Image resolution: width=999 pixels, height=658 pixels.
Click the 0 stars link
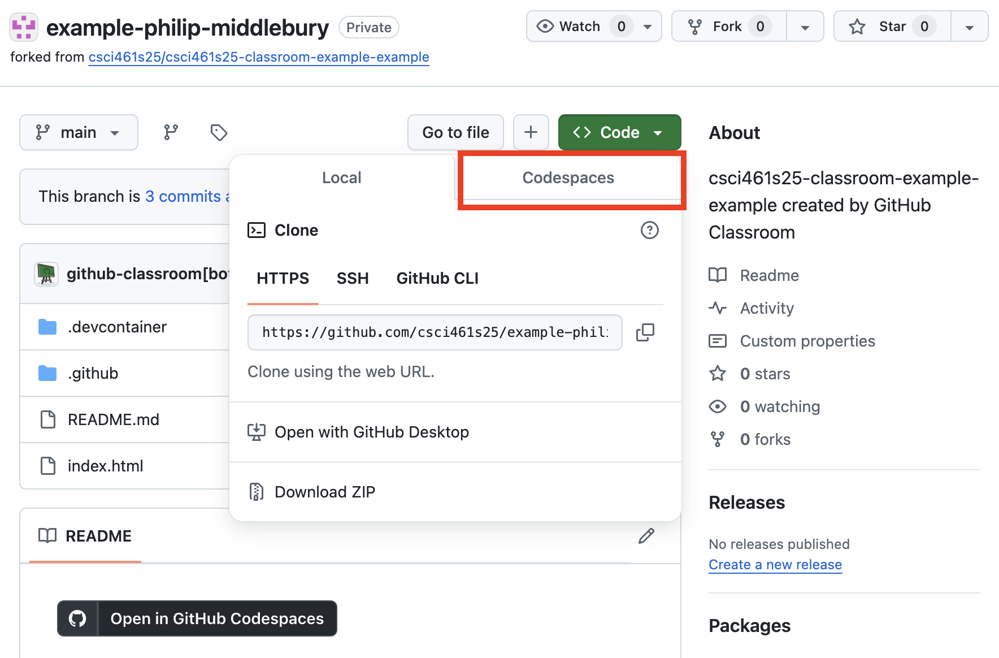click(765, 374)
